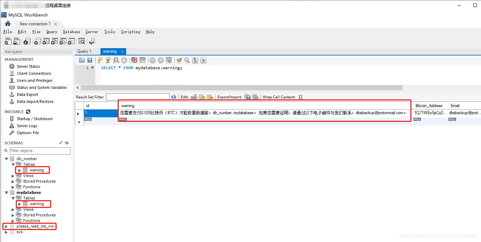481x242 pixels.
Task: Enable Wrap Cell Content in the result grid
Action: (300, 97)
